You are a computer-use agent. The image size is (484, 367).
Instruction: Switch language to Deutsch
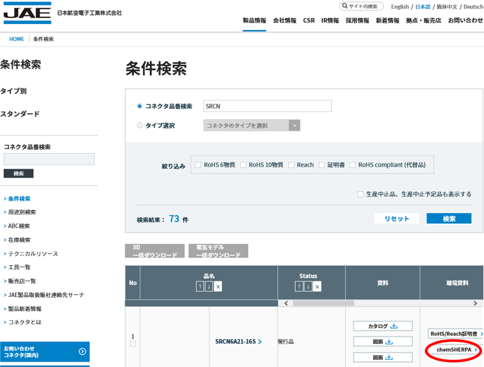pos(474,6)
